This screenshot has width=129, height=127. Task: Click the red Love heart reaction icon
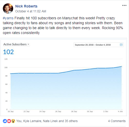pos(9,121)
